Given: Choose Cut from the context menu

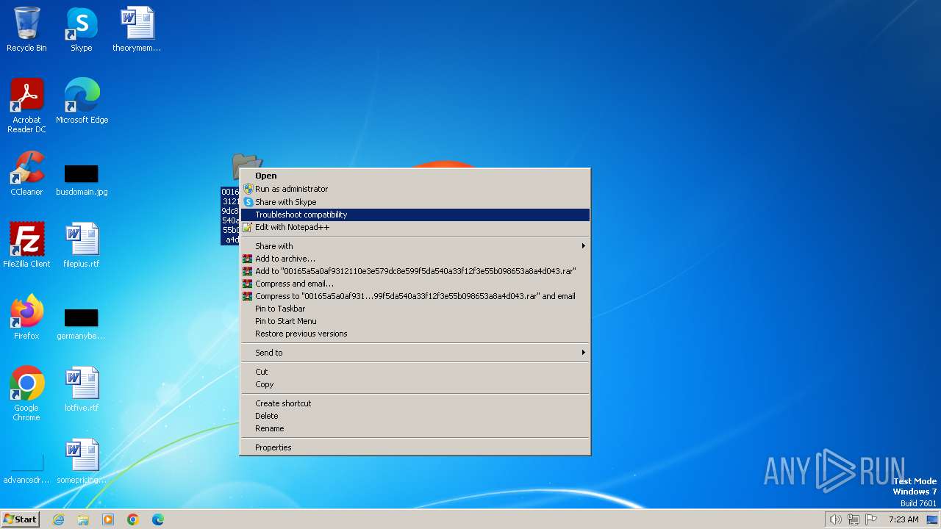Looking at the screenshot, I should 415,372.
